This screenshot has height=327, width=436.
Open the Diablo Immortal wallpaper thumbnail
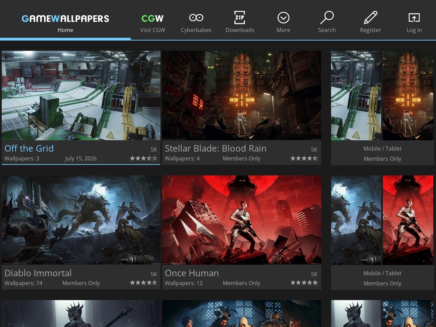click(x=81, y=220)
